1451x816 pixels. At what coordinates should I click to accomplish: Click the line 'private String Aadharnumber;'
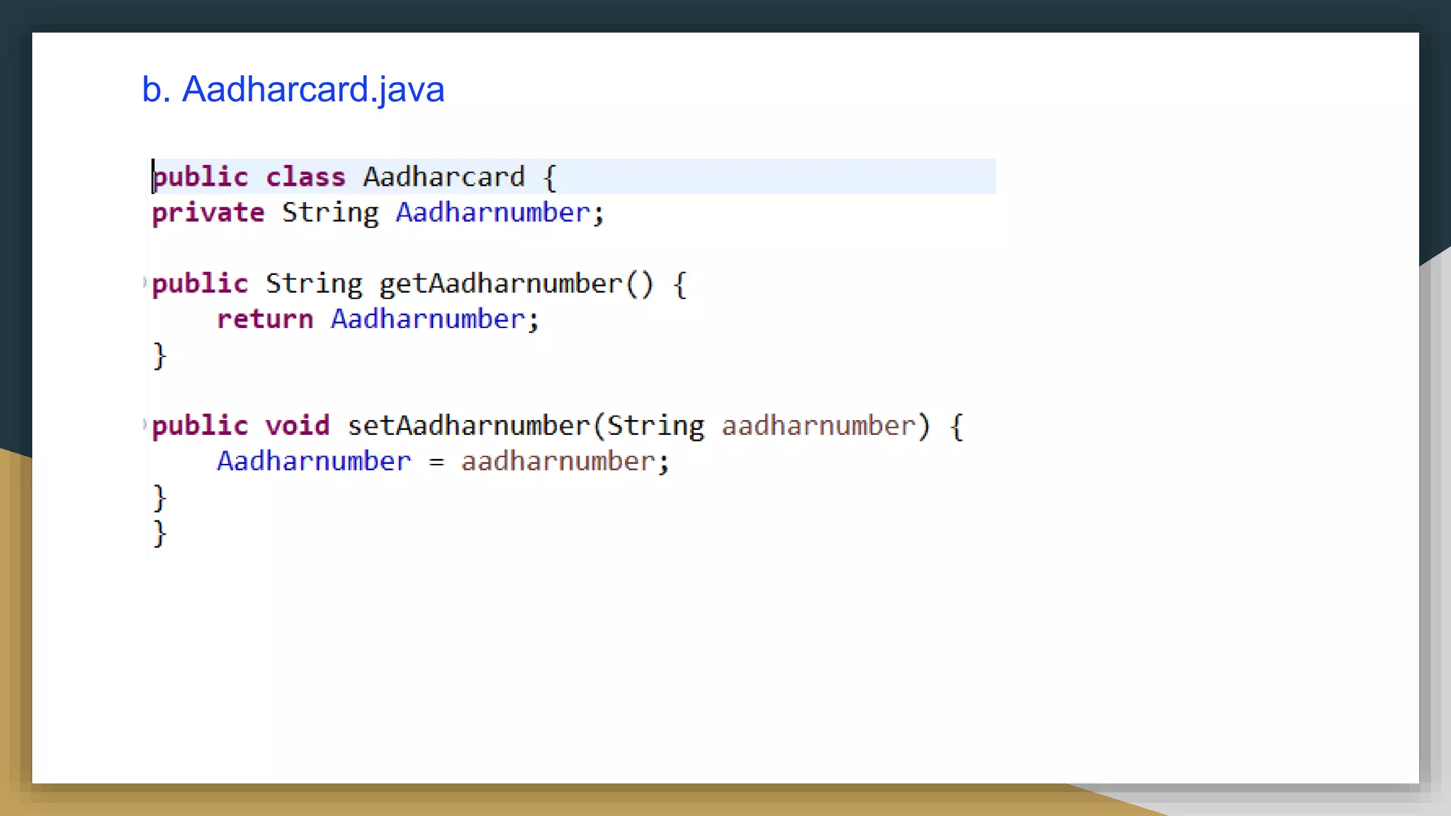pos(378,212)
